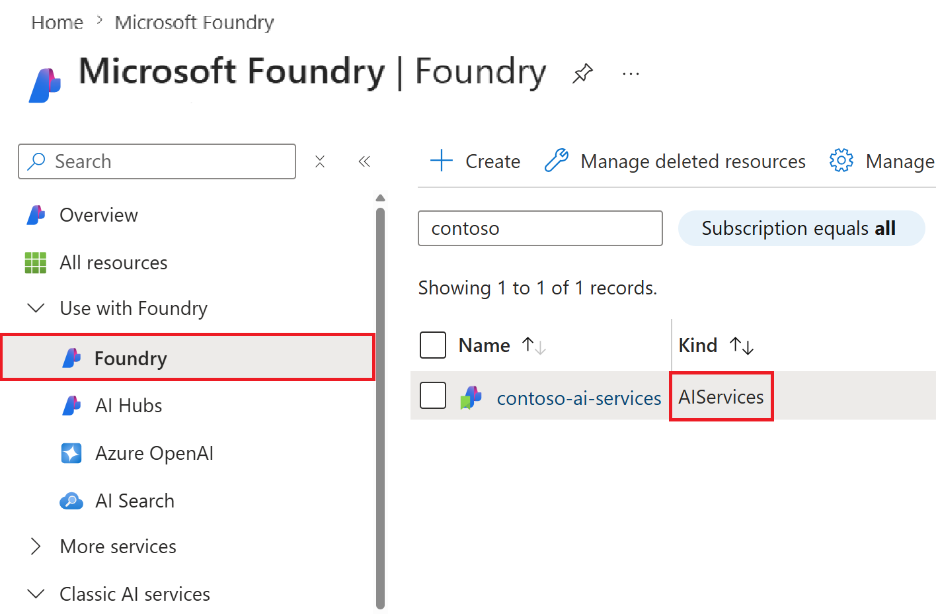936x614 pixels.
Task: Collapse the Classic AI services section
Action: [36, 594]
